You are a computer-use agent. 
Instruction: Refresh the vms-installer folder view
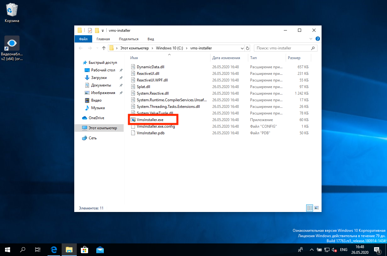point(248,48)
